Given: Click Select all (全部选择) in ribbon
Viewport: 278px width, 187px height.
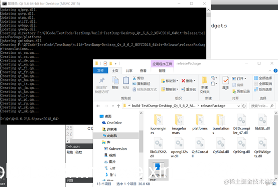Looking at the screenshot, I should click(263, 78).
